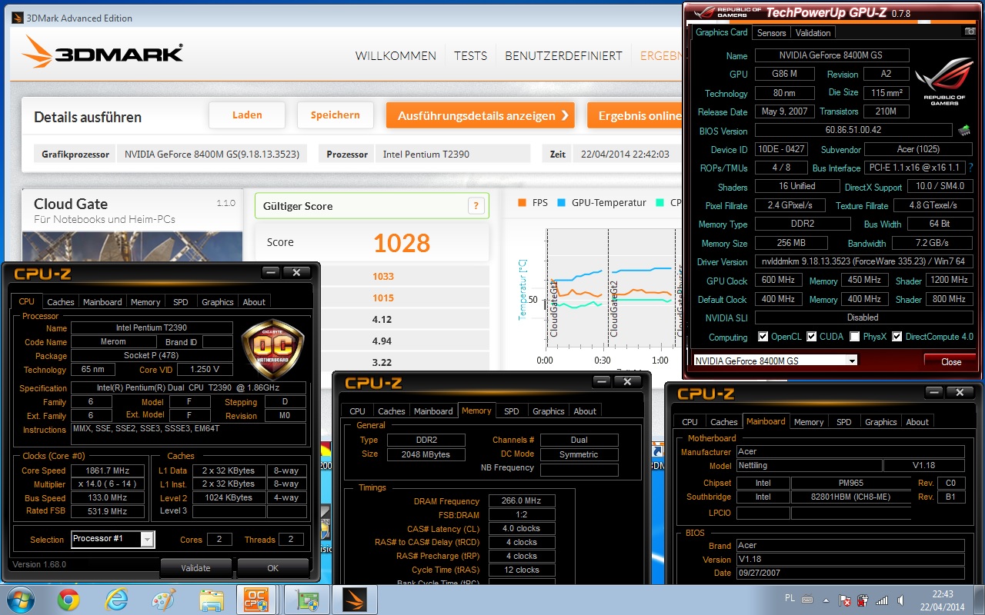Click the Ergebnis online button
The image size is (985, 615).
[x=635, y=116]
